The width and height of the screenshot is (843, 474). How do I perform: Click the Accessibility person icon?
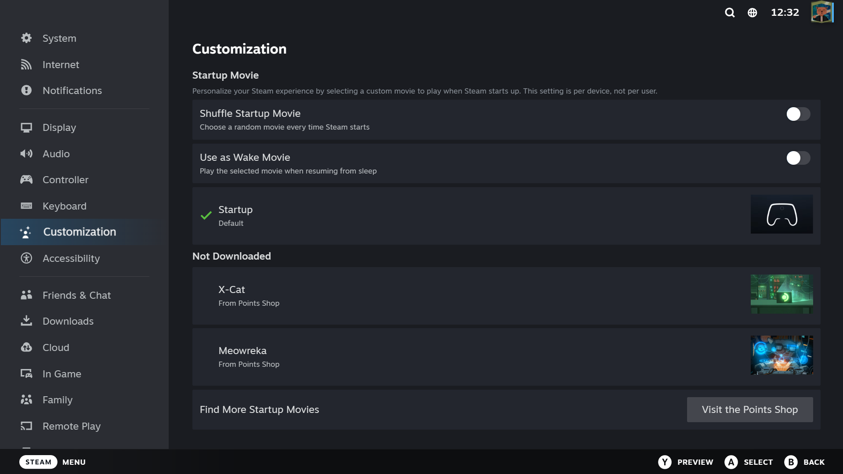click(26, 258)
